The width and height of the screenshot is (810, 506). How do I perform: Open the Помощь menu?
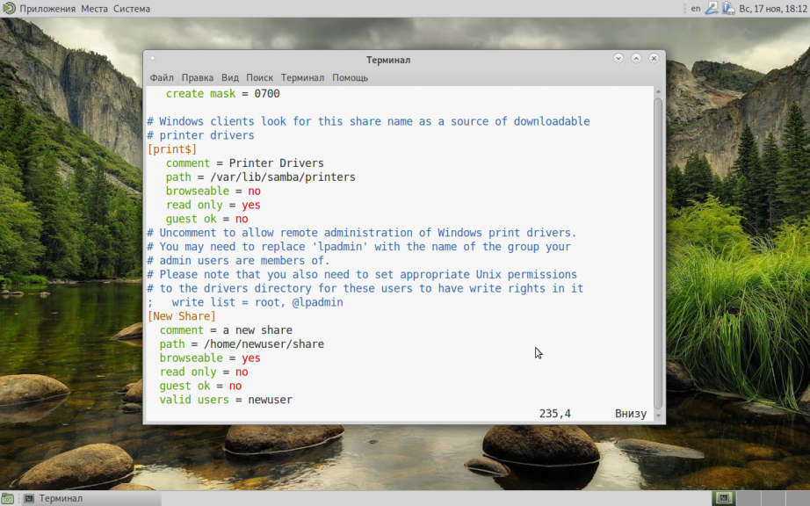pos(350,77)
